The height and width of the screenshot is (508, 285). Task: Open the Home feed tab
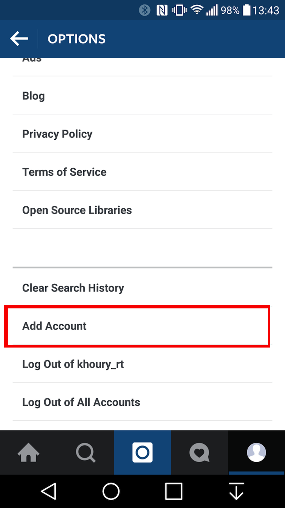(28, 453)
